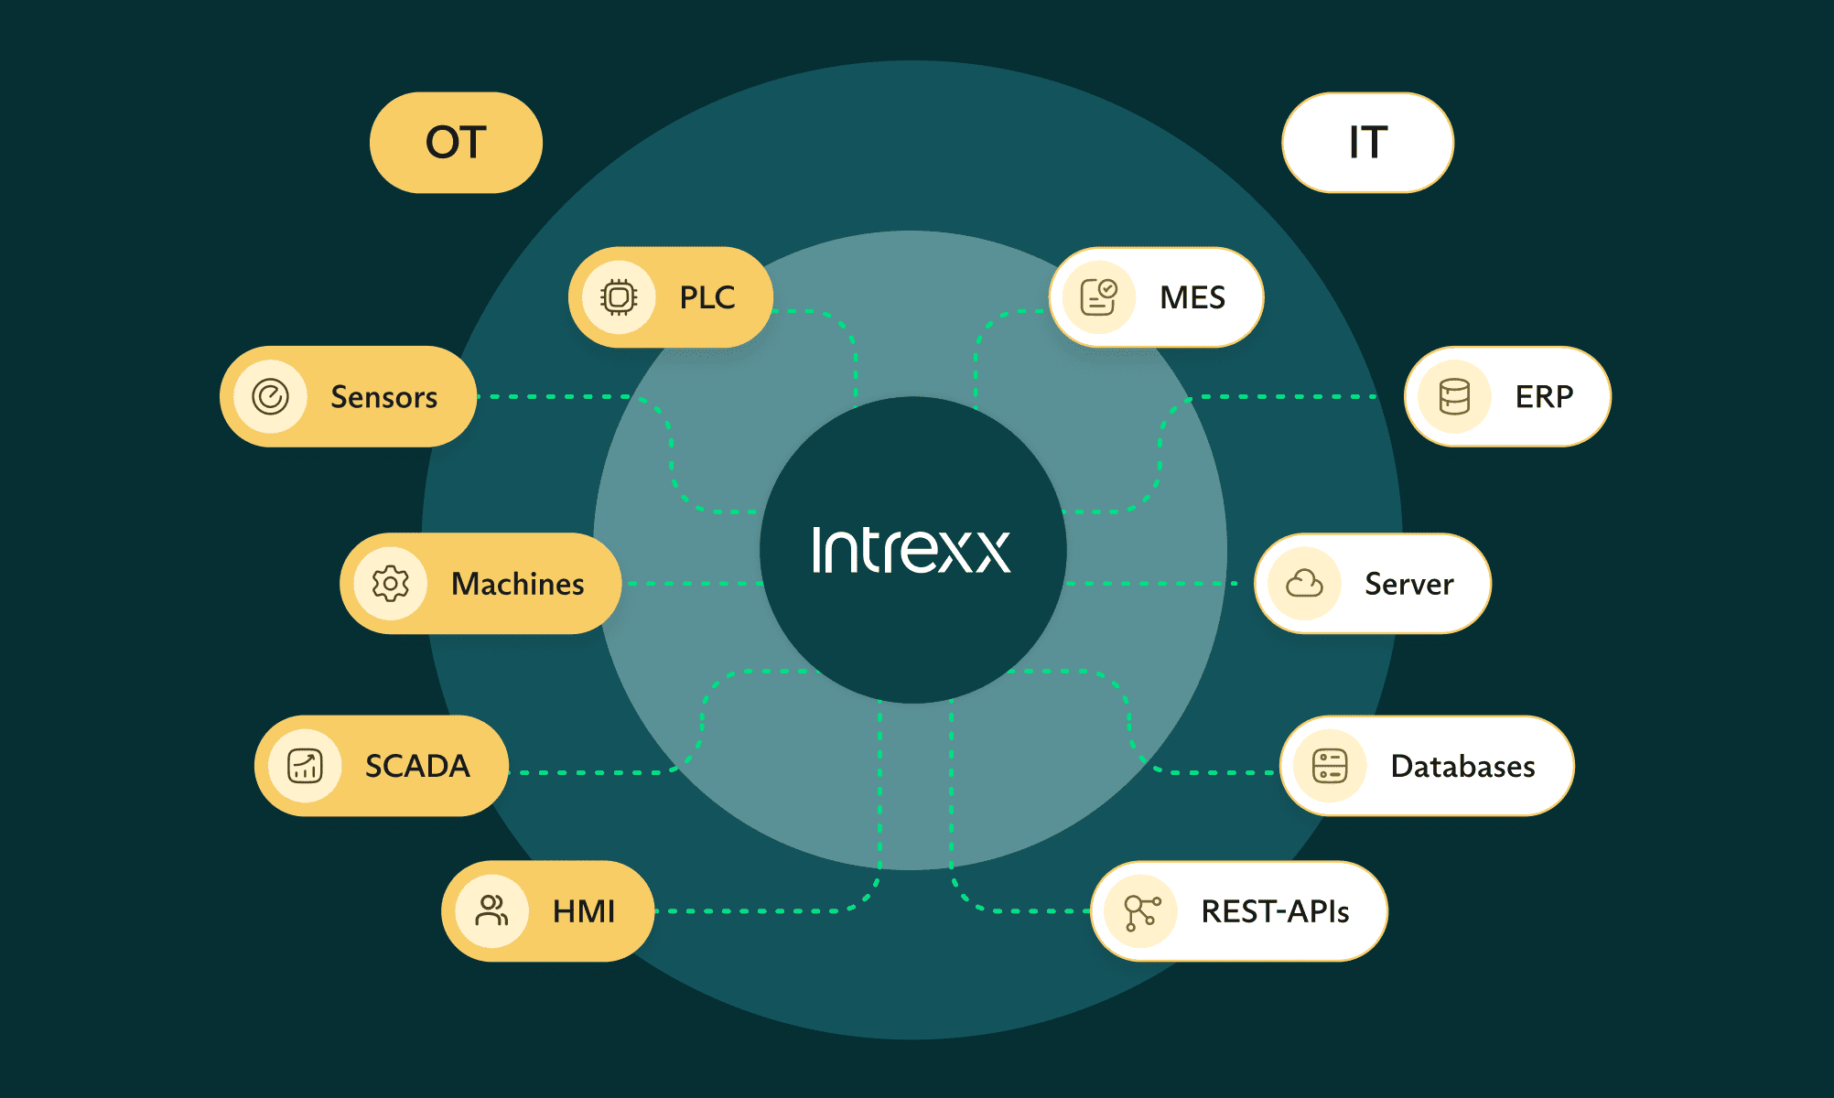This screenshot has height=1098, width=1834.
Task: Click the Databases label text
Action: pos(1462,766)
